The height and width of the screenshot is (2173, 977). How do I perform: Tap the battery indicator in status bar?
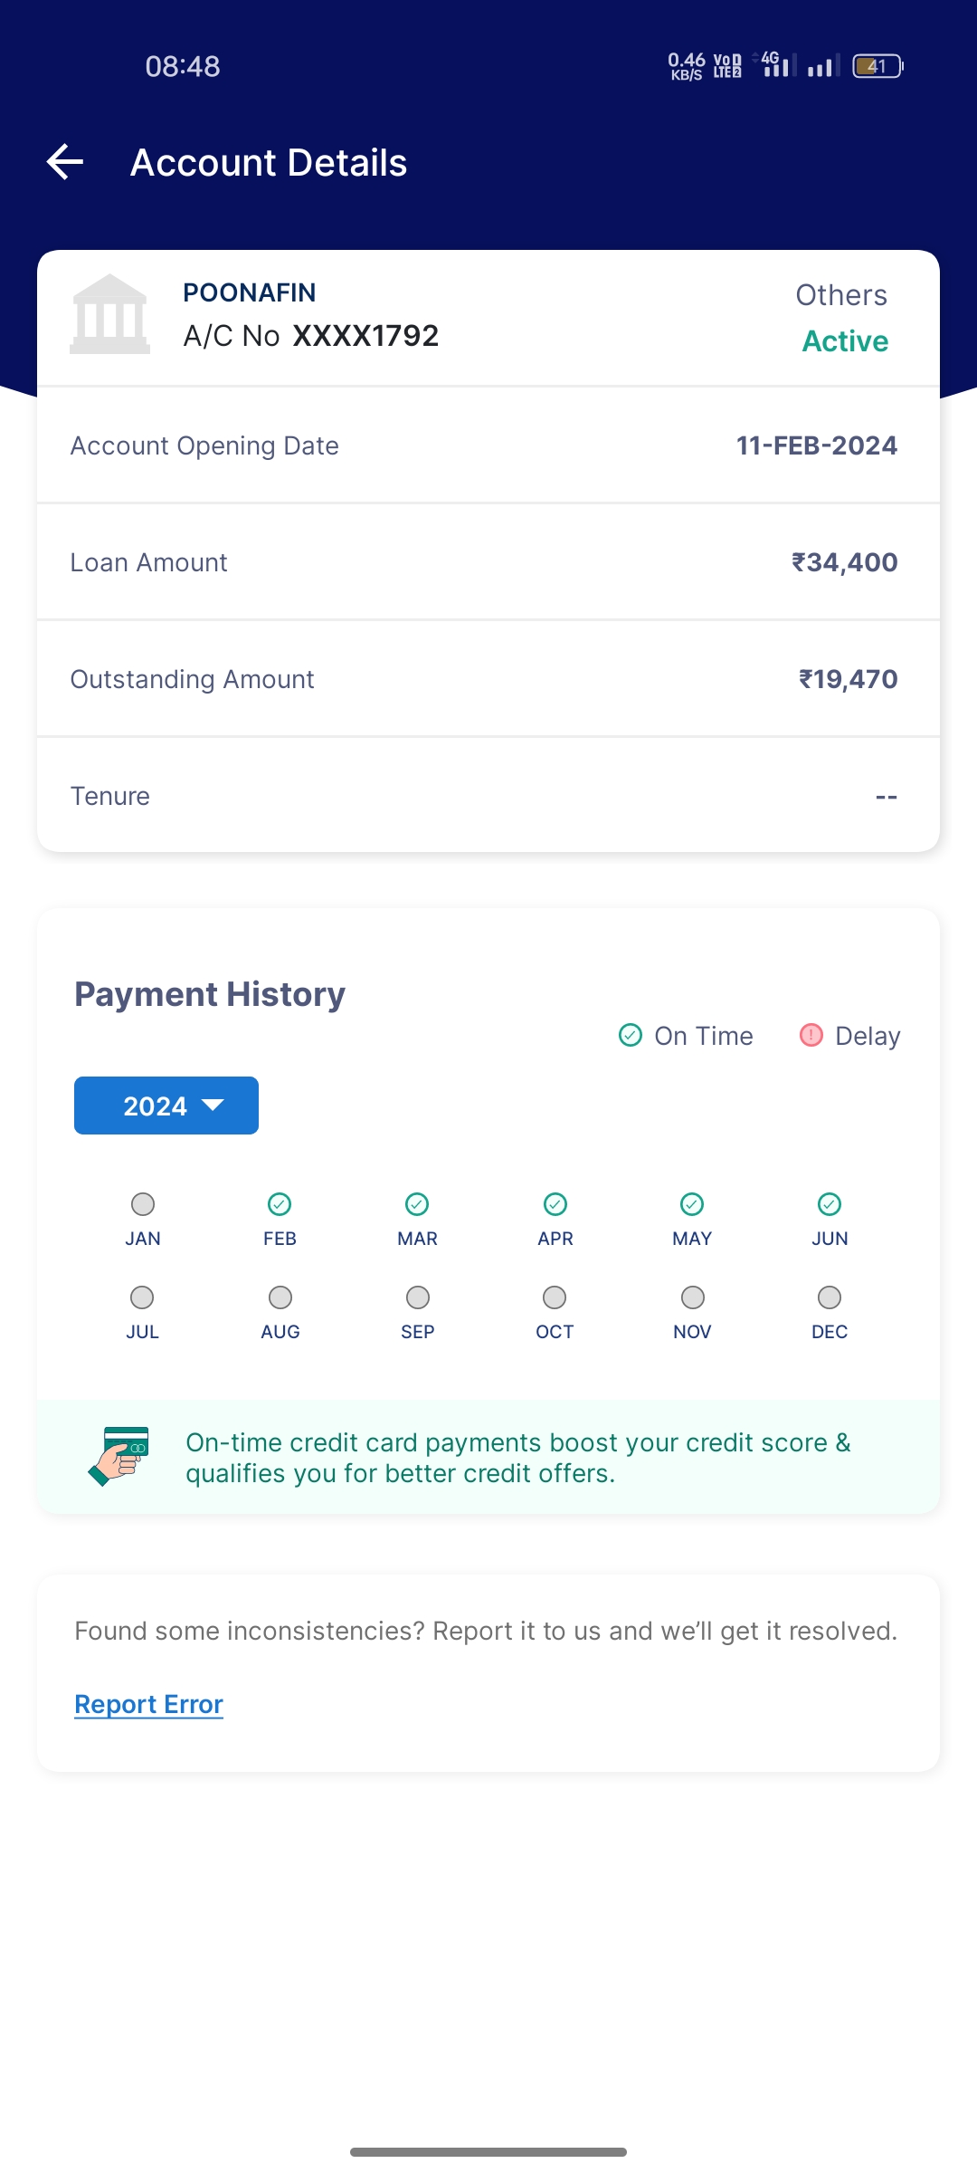tap(877, 66)
